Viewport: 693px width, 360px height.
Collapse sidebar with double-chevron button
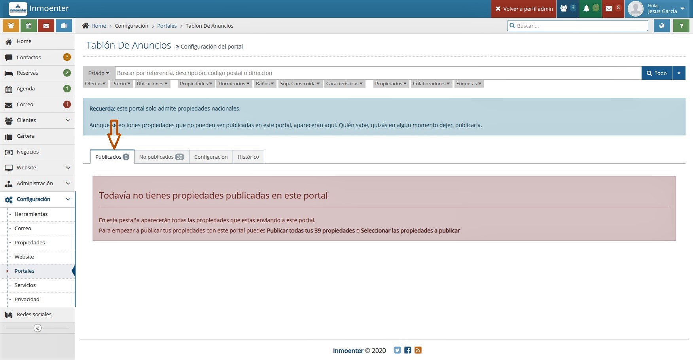(x=38, y=328)
